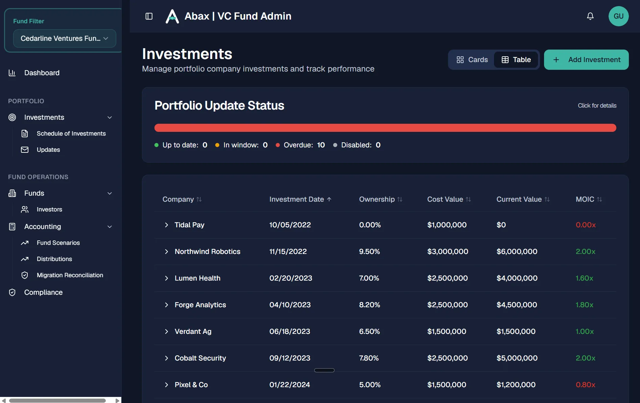Expand the Pixel & Co row
This screenshot has width=640, height=403.
(166, 385)
